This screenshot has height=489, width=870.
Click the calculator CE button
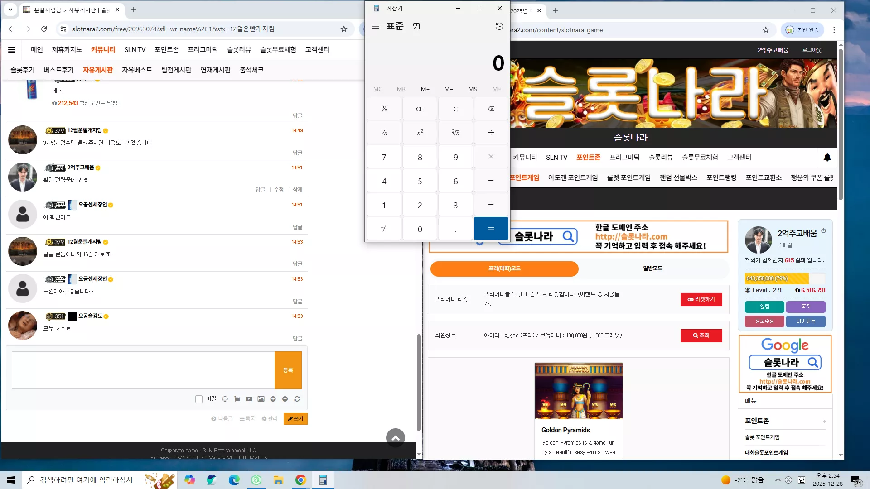[x=420, y=109]
